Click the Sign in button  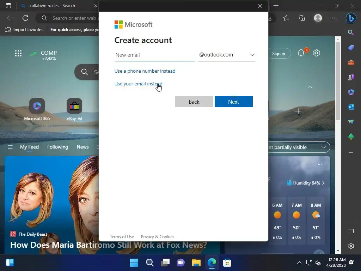point(279,54)
